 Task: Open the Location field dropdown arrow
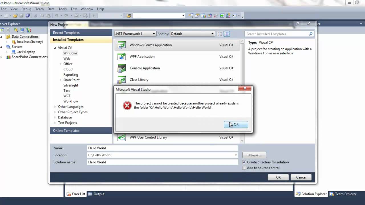(236, 155)
